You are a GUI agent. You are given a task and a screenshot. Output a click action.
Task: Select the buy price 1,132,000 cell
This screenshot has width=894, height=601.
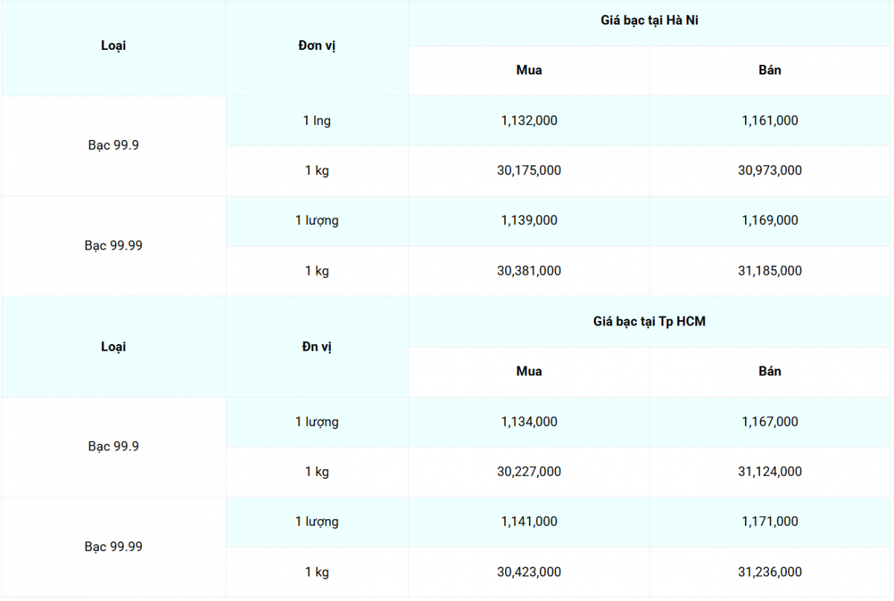tap(529, 121)
